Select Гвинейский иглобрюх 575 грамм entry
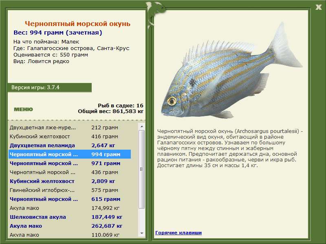Screen dimensions: 326x244 coord(70,190)
